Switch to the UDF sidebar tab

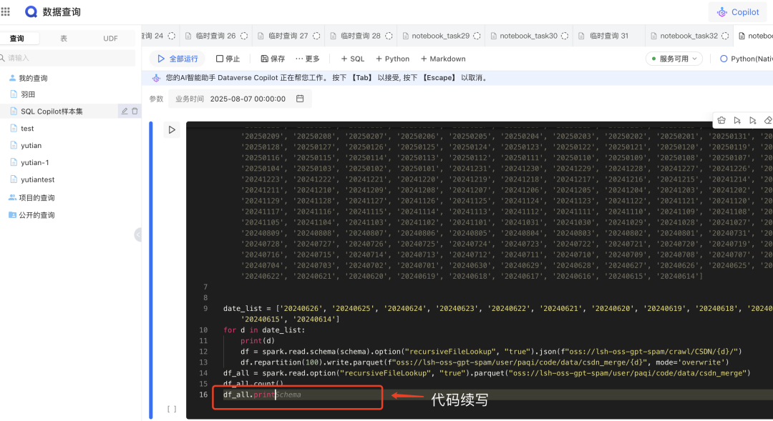click(x=110, y=39)
